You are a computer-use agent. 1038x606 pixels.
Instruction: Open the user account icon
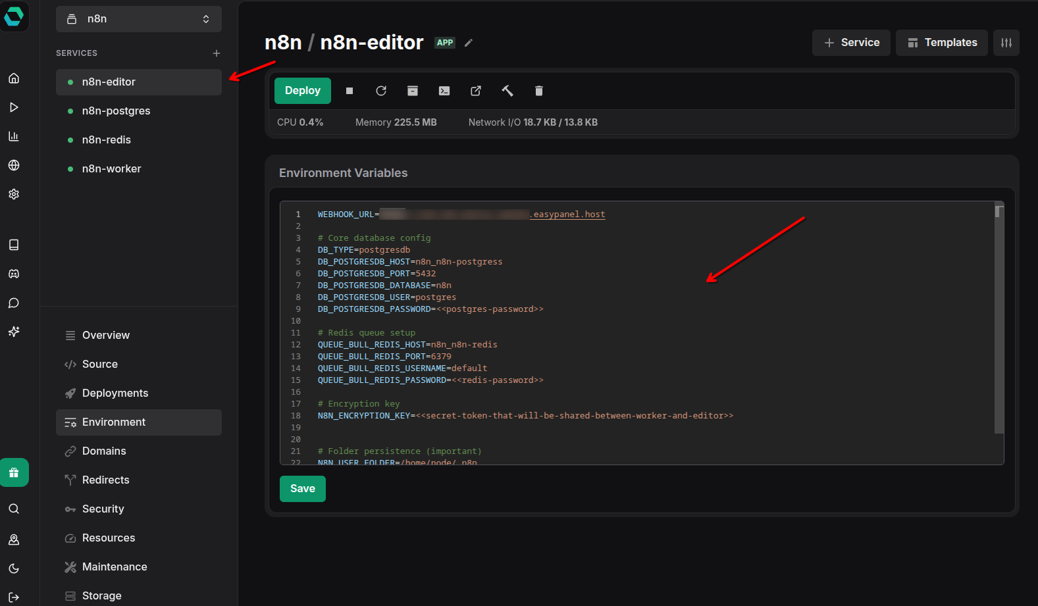(14, 540)
